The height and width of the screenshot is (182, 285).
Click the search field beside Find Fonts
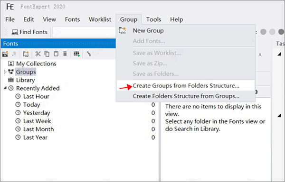(x=84, y=32)
